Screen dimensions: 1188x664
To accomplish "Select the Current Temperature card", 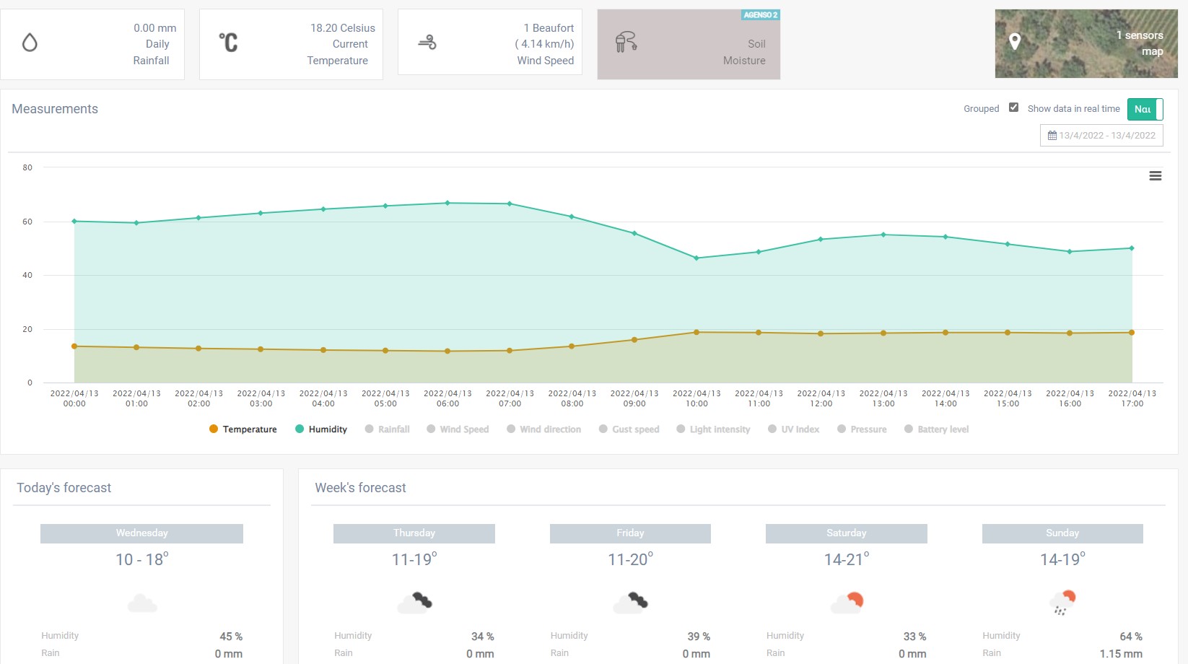I will coord(291,45).
